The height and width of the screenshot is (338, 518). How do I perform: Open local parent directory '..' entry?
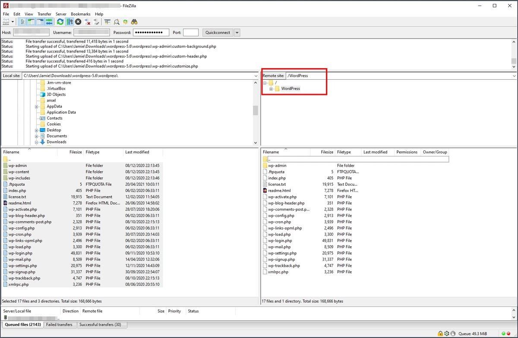82,159
